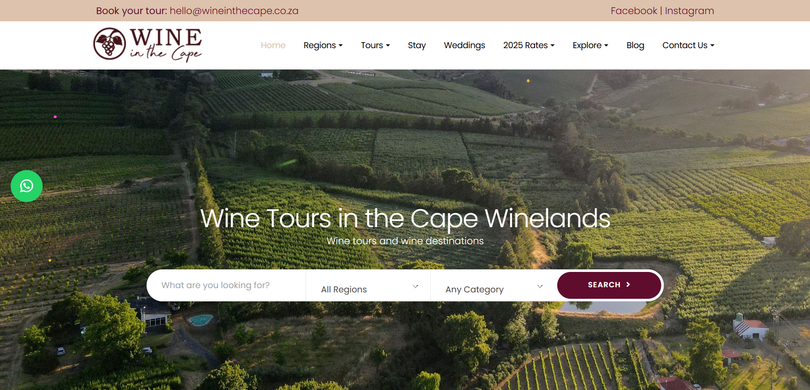The image size is (810, 390).
Task: Click the "Wine Tours in the Cape Winelands" heading
Action: click(405, 218)
